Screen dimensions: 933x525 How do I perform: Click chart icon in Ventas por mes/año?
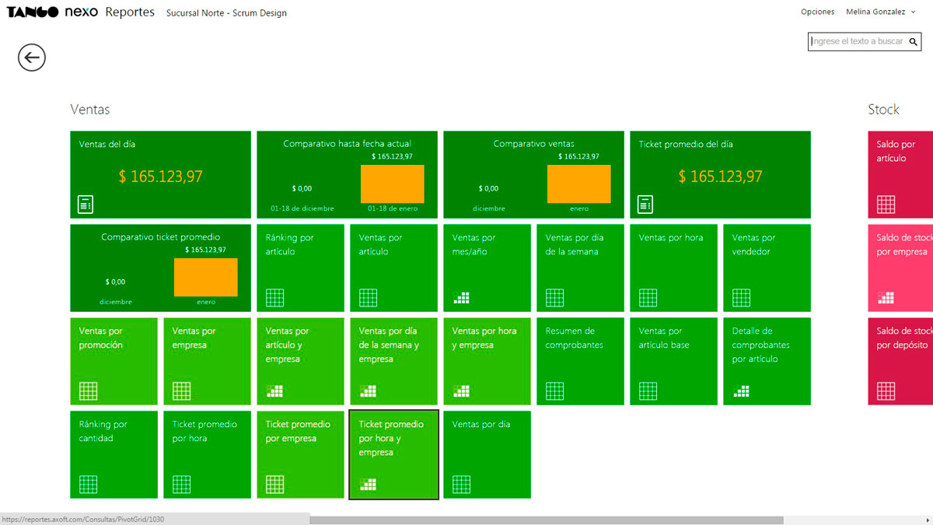461,298
